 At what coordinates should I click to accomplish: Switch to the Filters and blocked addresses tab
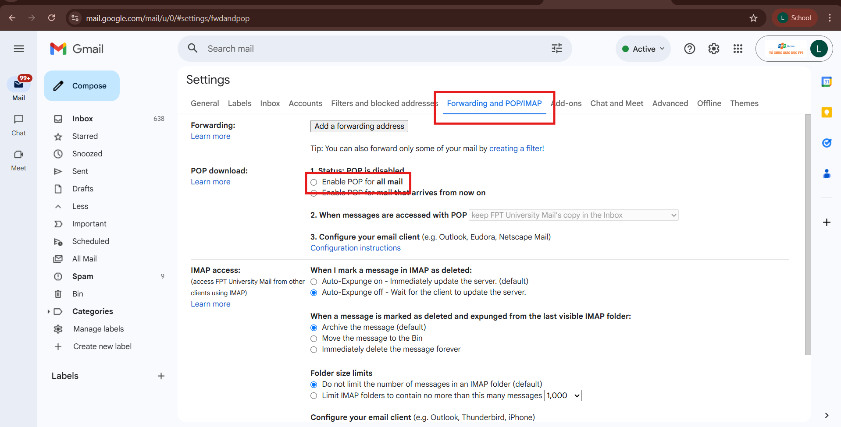(x=384, y=103)
